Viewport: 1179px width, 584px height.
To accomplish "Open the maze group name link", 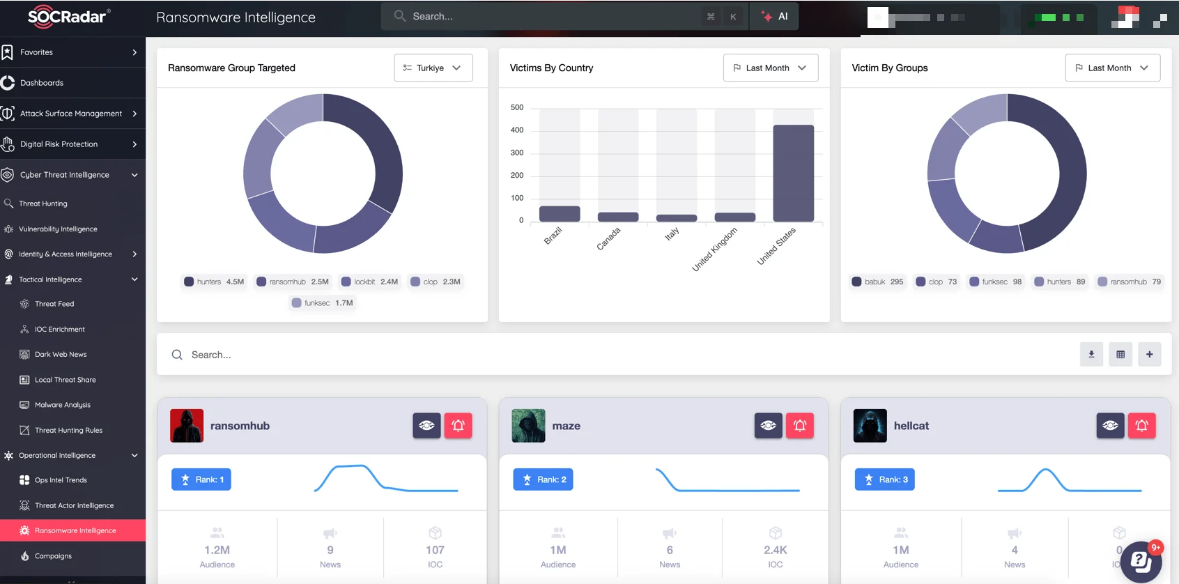I will (567, 426).
